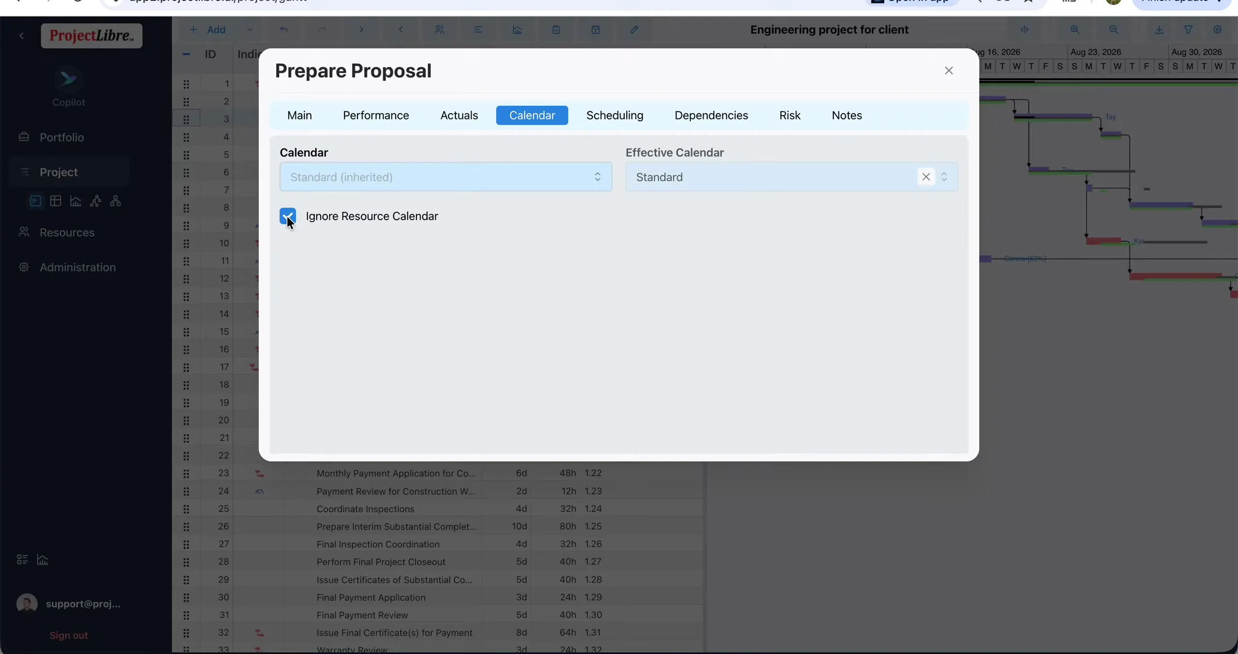Select Gantt view icon under Project

click(x=35, y=201)
